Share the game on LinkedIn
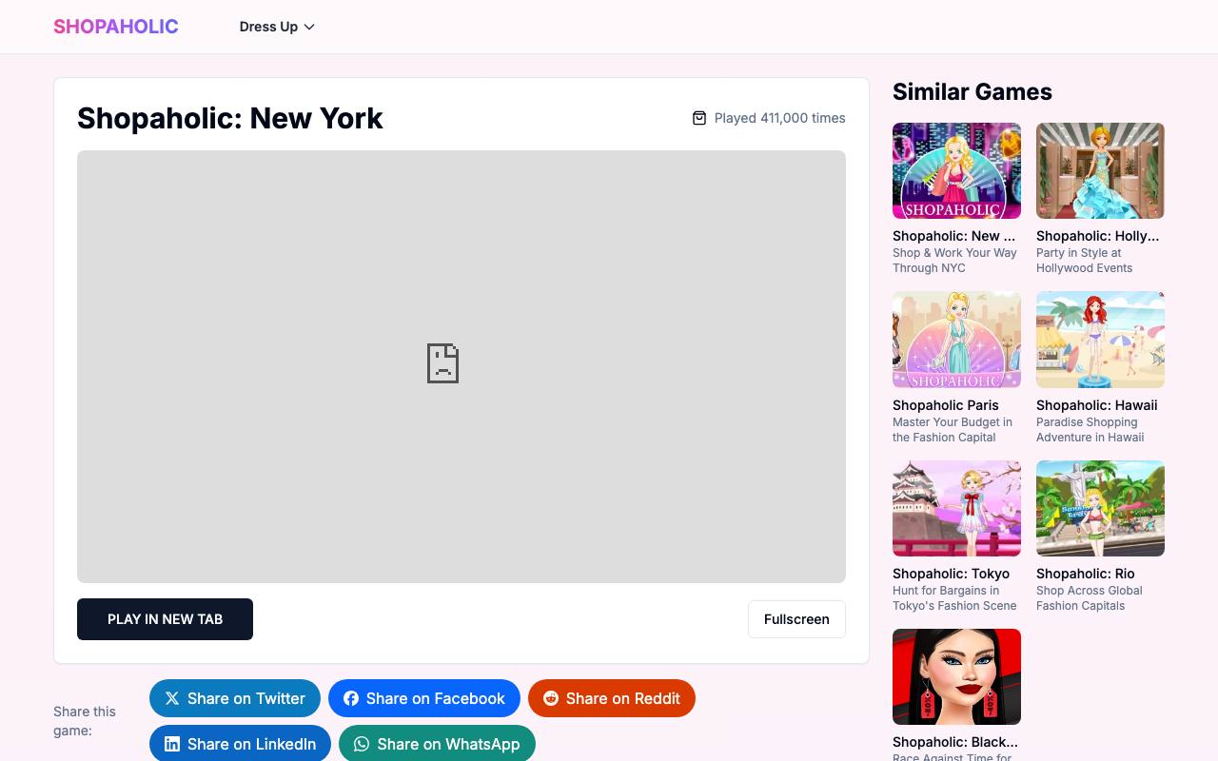The width and height of the screenshot is (1218, 761). click(240, 744)
